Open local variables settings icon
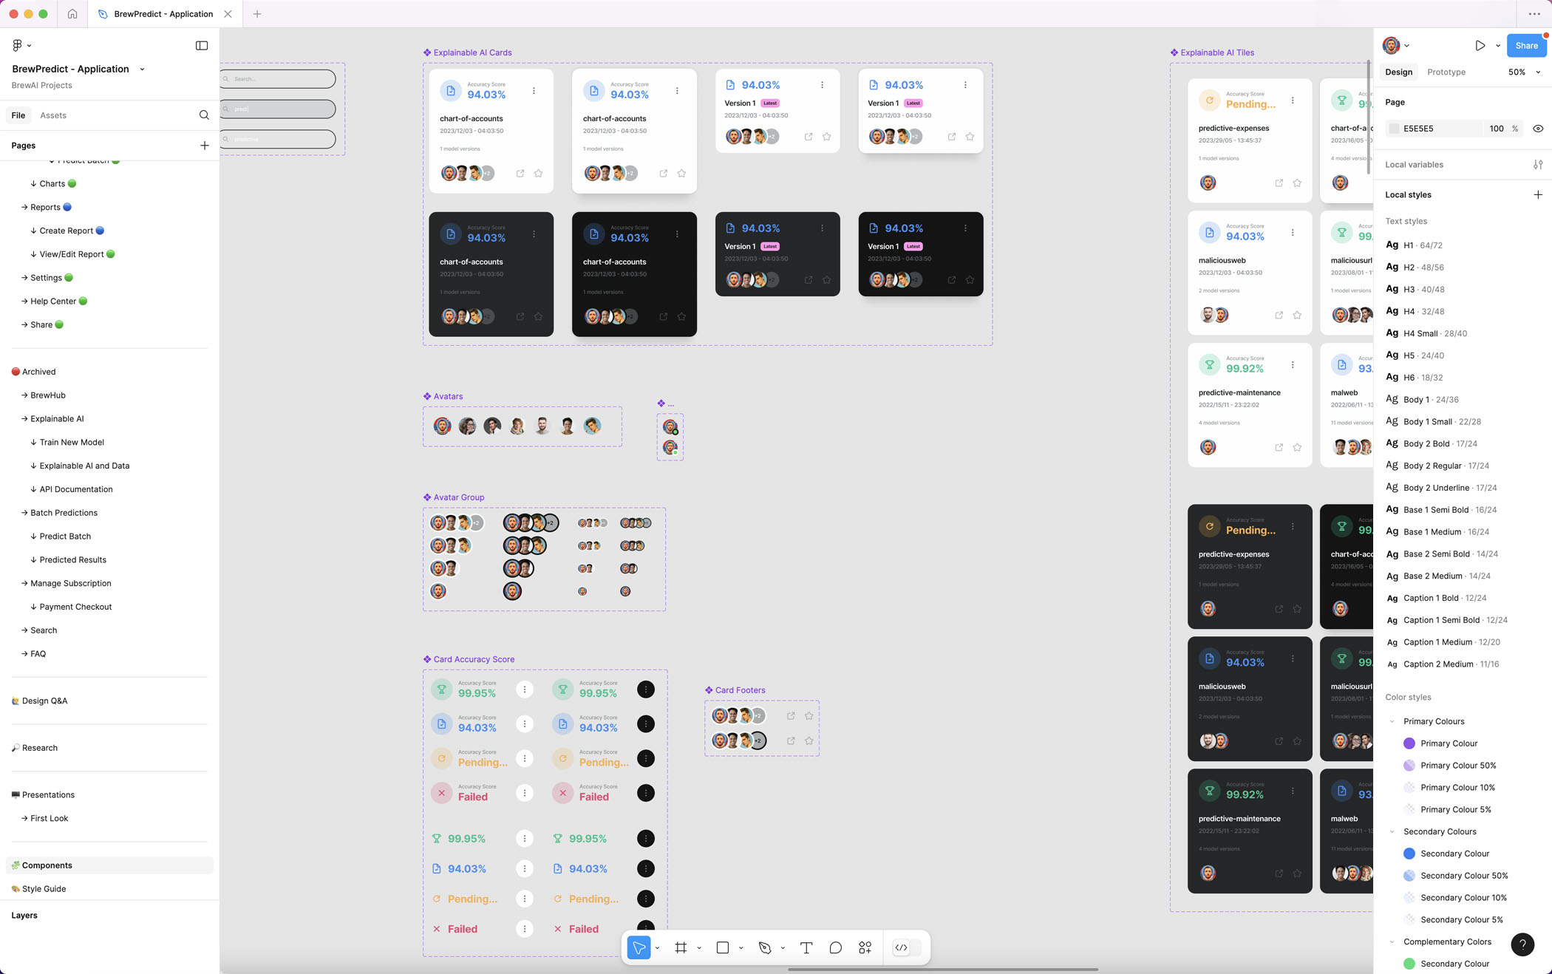Viewport: 1552px width, 974px height. pos(1538,165)
